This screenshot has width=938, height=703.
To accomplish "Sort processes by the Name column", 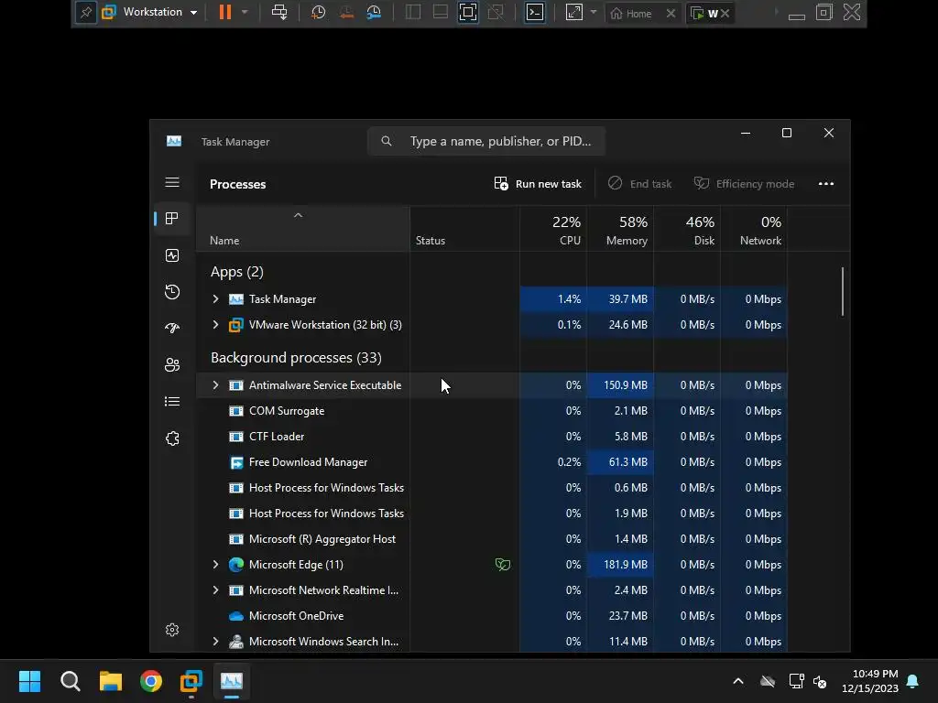I will coord(302,229).
